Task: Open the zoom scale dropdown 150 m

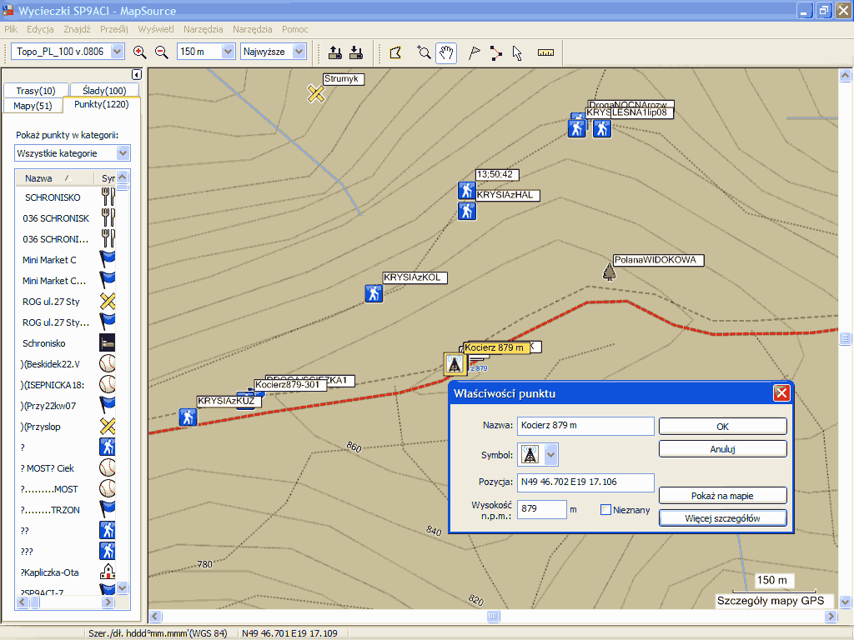Action: coord(228,52)
